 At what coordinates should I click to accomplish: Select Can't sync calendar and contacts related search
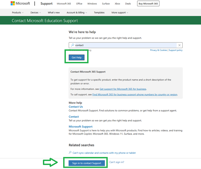pyautogui.click(x=104, y=153)
